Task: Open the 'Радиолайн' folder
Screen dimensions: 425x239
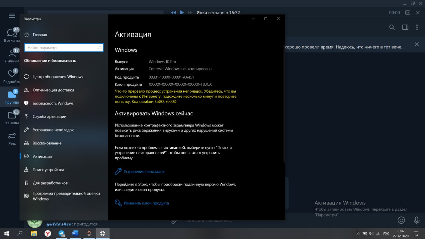Action: pyautogui.click(x=12, y=76)
